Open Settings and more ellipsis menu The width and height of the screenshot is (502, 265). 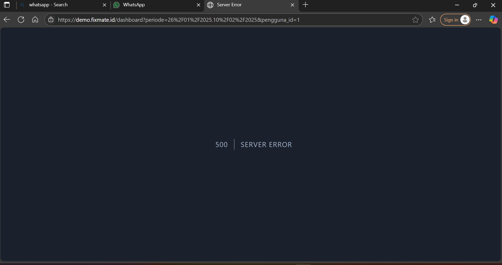(x=479, y=20)
